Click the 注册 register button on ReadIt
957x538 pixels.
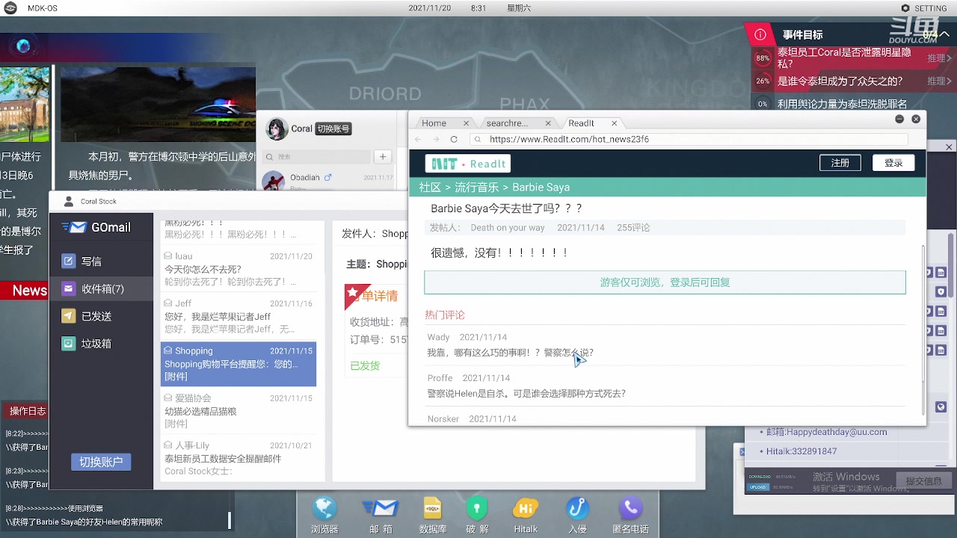[840, 163]
